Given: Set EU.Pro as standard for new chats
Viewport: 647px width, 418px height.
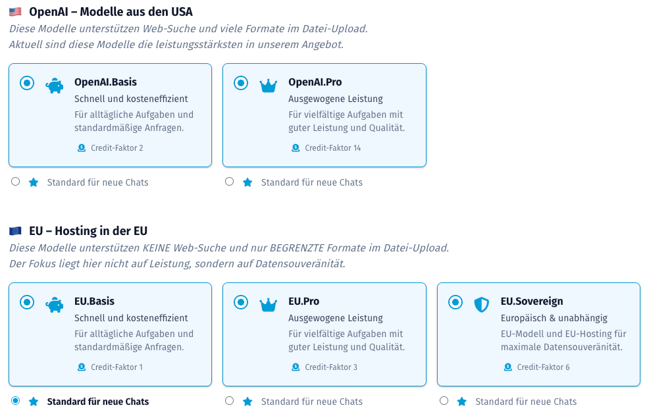Looking at the screenshot, I should tap(230, 401).
